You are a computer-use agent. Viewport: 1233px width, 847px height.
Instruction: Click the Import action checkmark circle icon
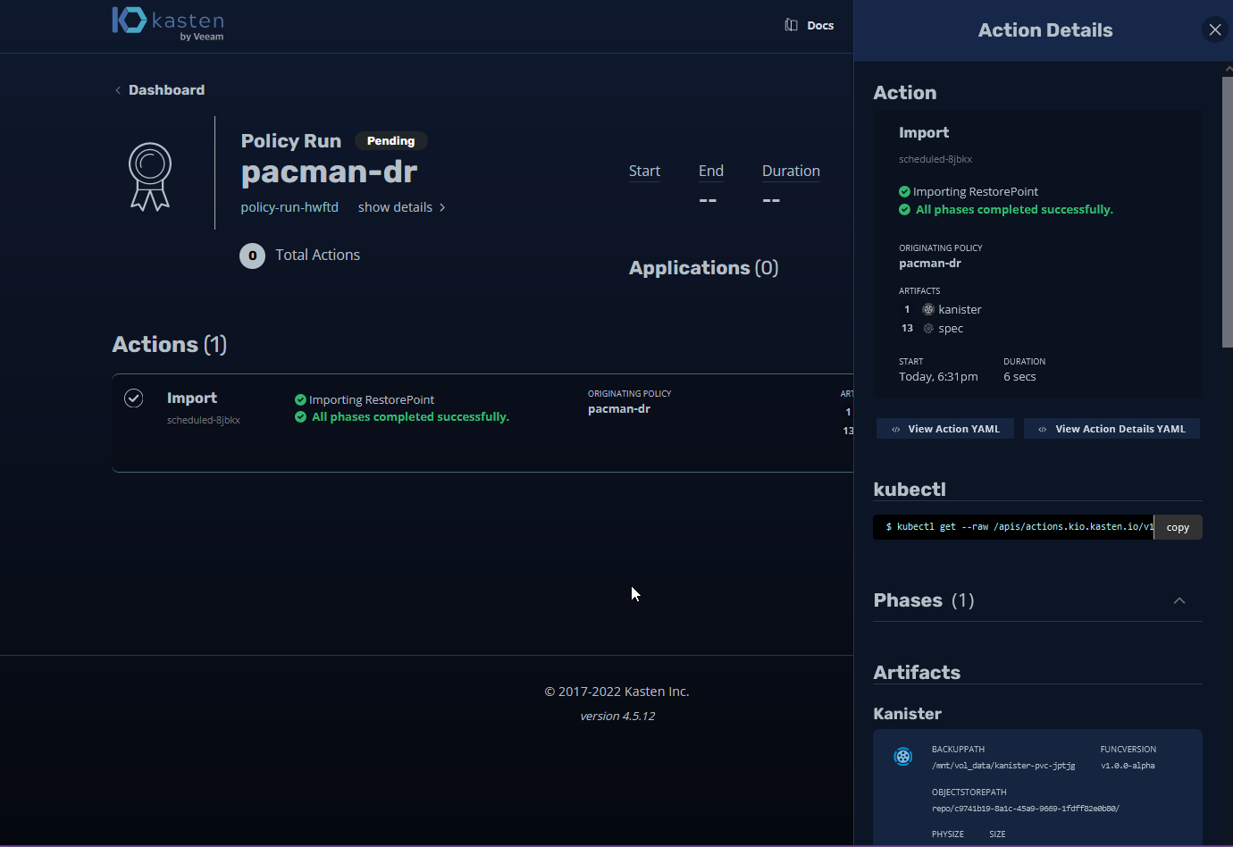(x=134, y=398)
